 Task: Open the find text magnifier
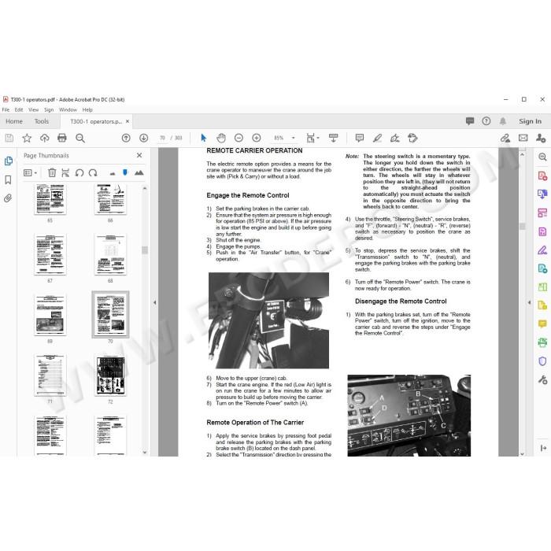pyautogui.click(x=80, y=138)
